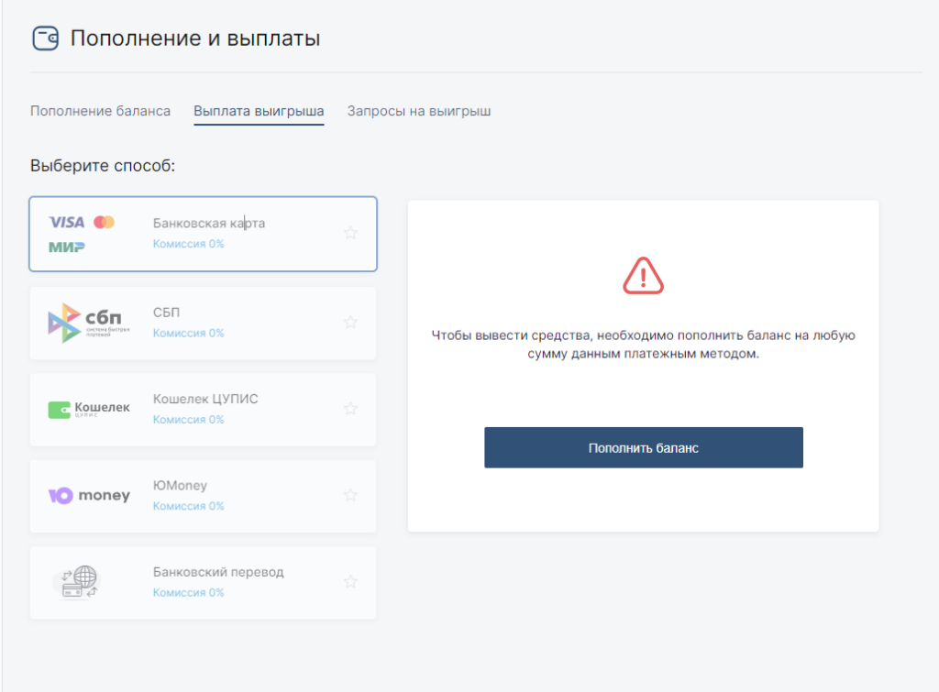
Task: Open the Запросы на выигрыш tab
Action: pyautogui.click(x=419, y=111)
